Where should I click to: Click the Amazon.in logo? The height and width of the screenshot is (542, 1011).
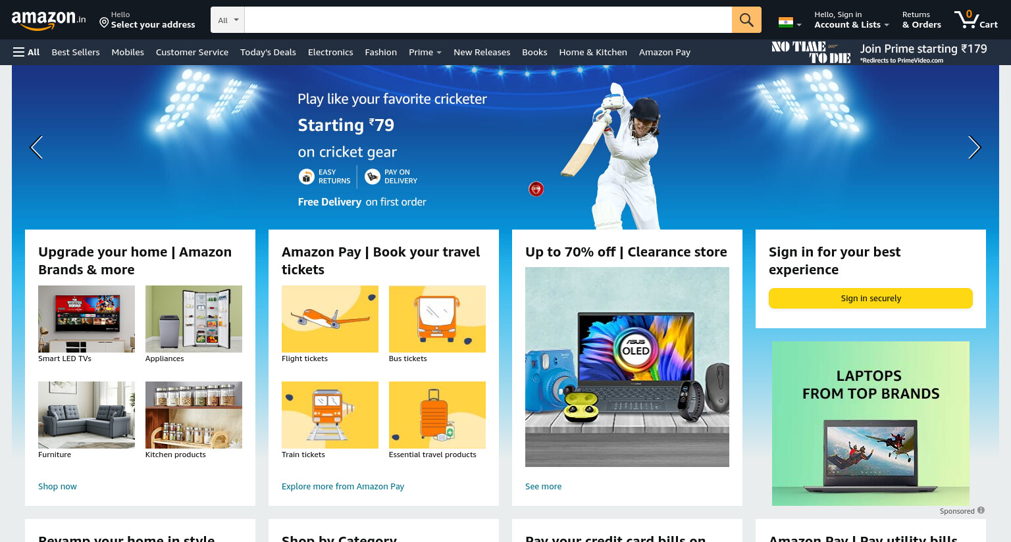tap(48, 20)
